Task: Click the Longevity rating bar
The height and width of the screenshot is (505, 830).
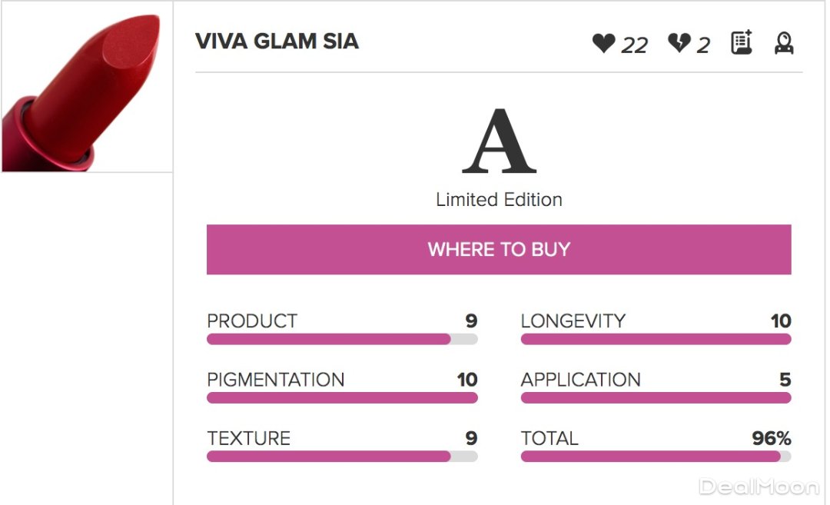Action: pyautogui.click(x=656, y=339)
